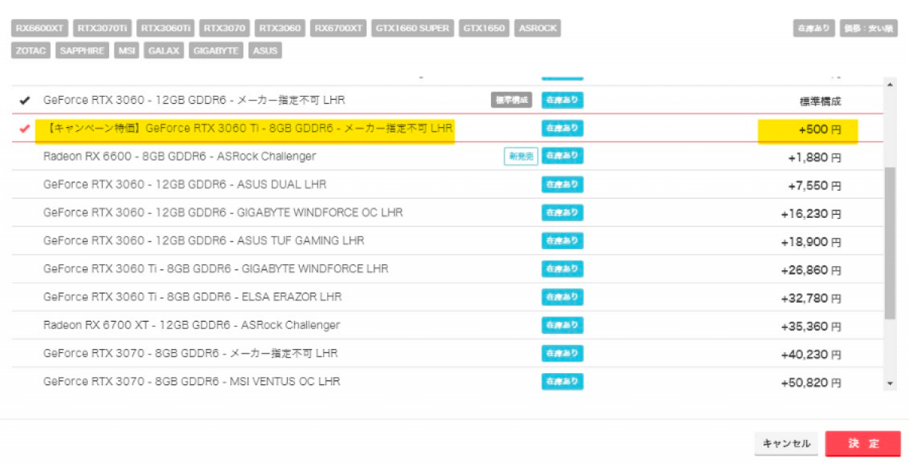Click 在庫あり badge on RX 6700 XT row
Image resolution: width=909 pixels, height=464 pixels.
[x=562, y=325]
